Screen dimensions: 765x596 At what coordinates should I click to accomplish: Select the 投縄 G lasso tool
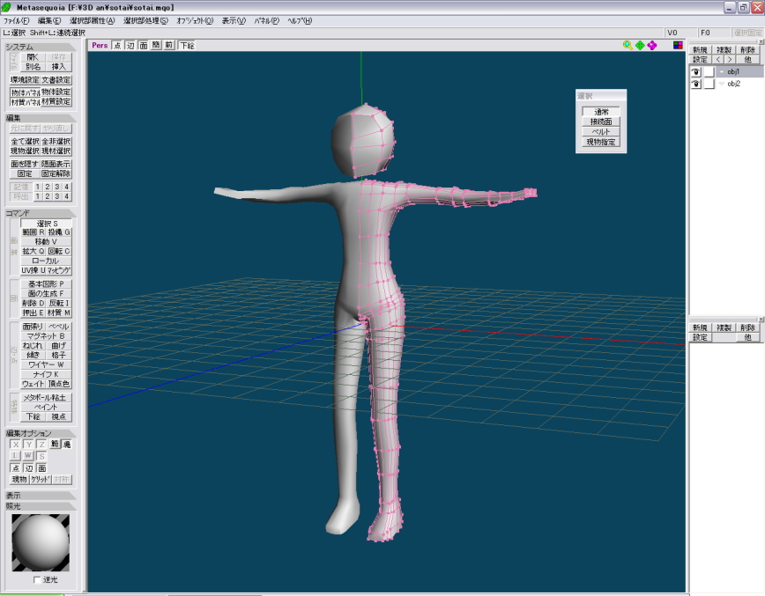[59, 232]
